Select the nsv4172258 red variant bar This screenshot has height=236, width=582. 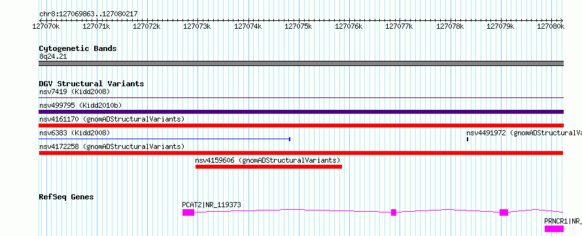coord(301,153)
